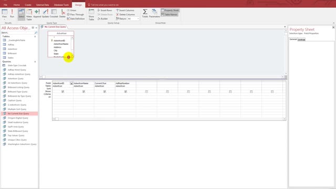The width and height of the screenshot is (336, 189).
Task: Open the Return value combo box
Action: 133,19
